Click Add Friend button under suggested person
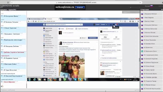This screenshot has height=92, width=163. pos(110,76)
